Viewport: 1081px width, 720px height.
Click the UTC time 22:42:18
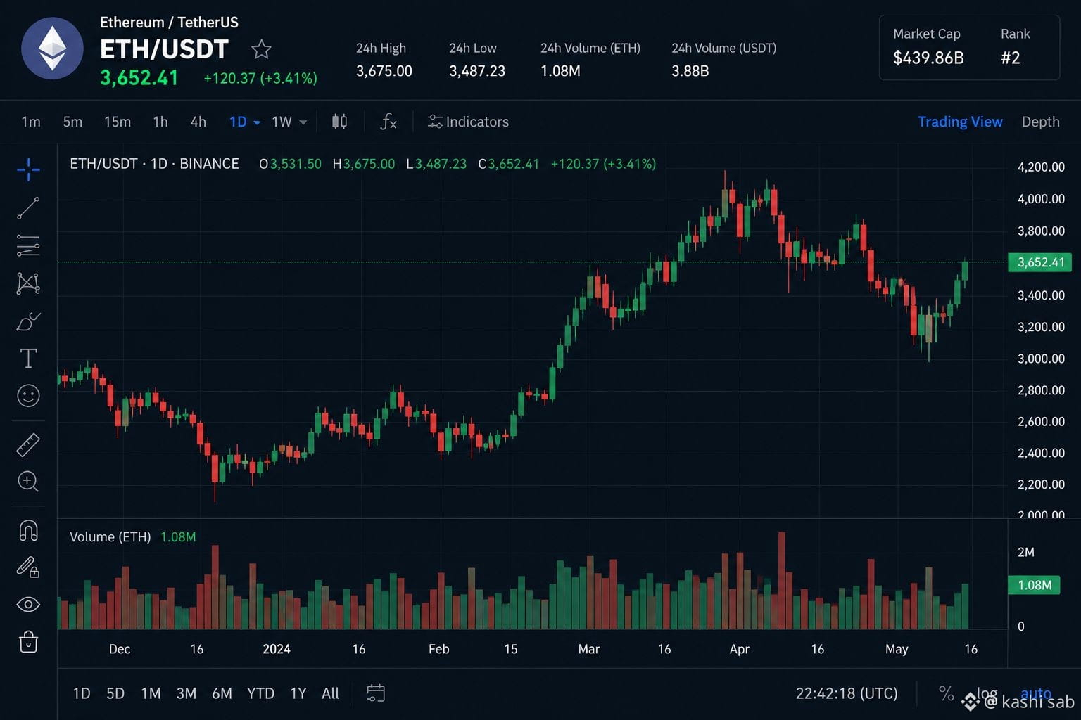[847, 693]
